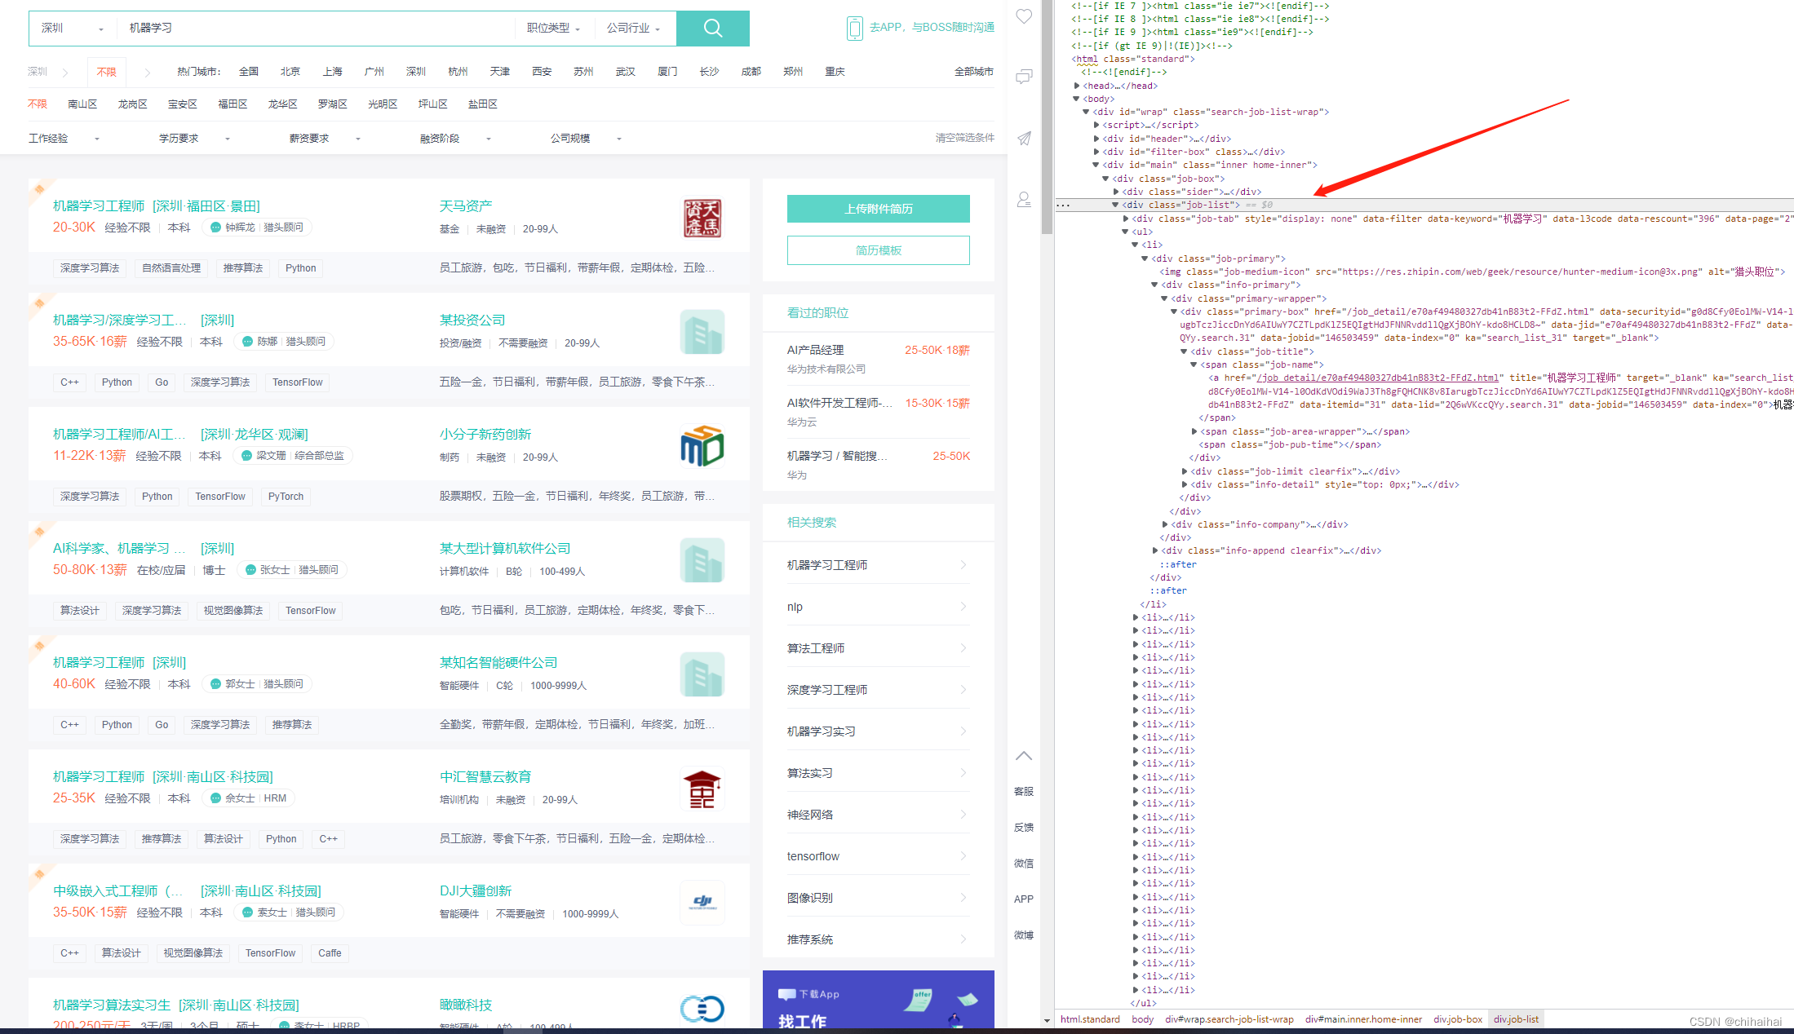Click the APP side rail shortcut
Image resolution: width=1794 pixels, height=1034 pixels.
tap(1024, 899)
